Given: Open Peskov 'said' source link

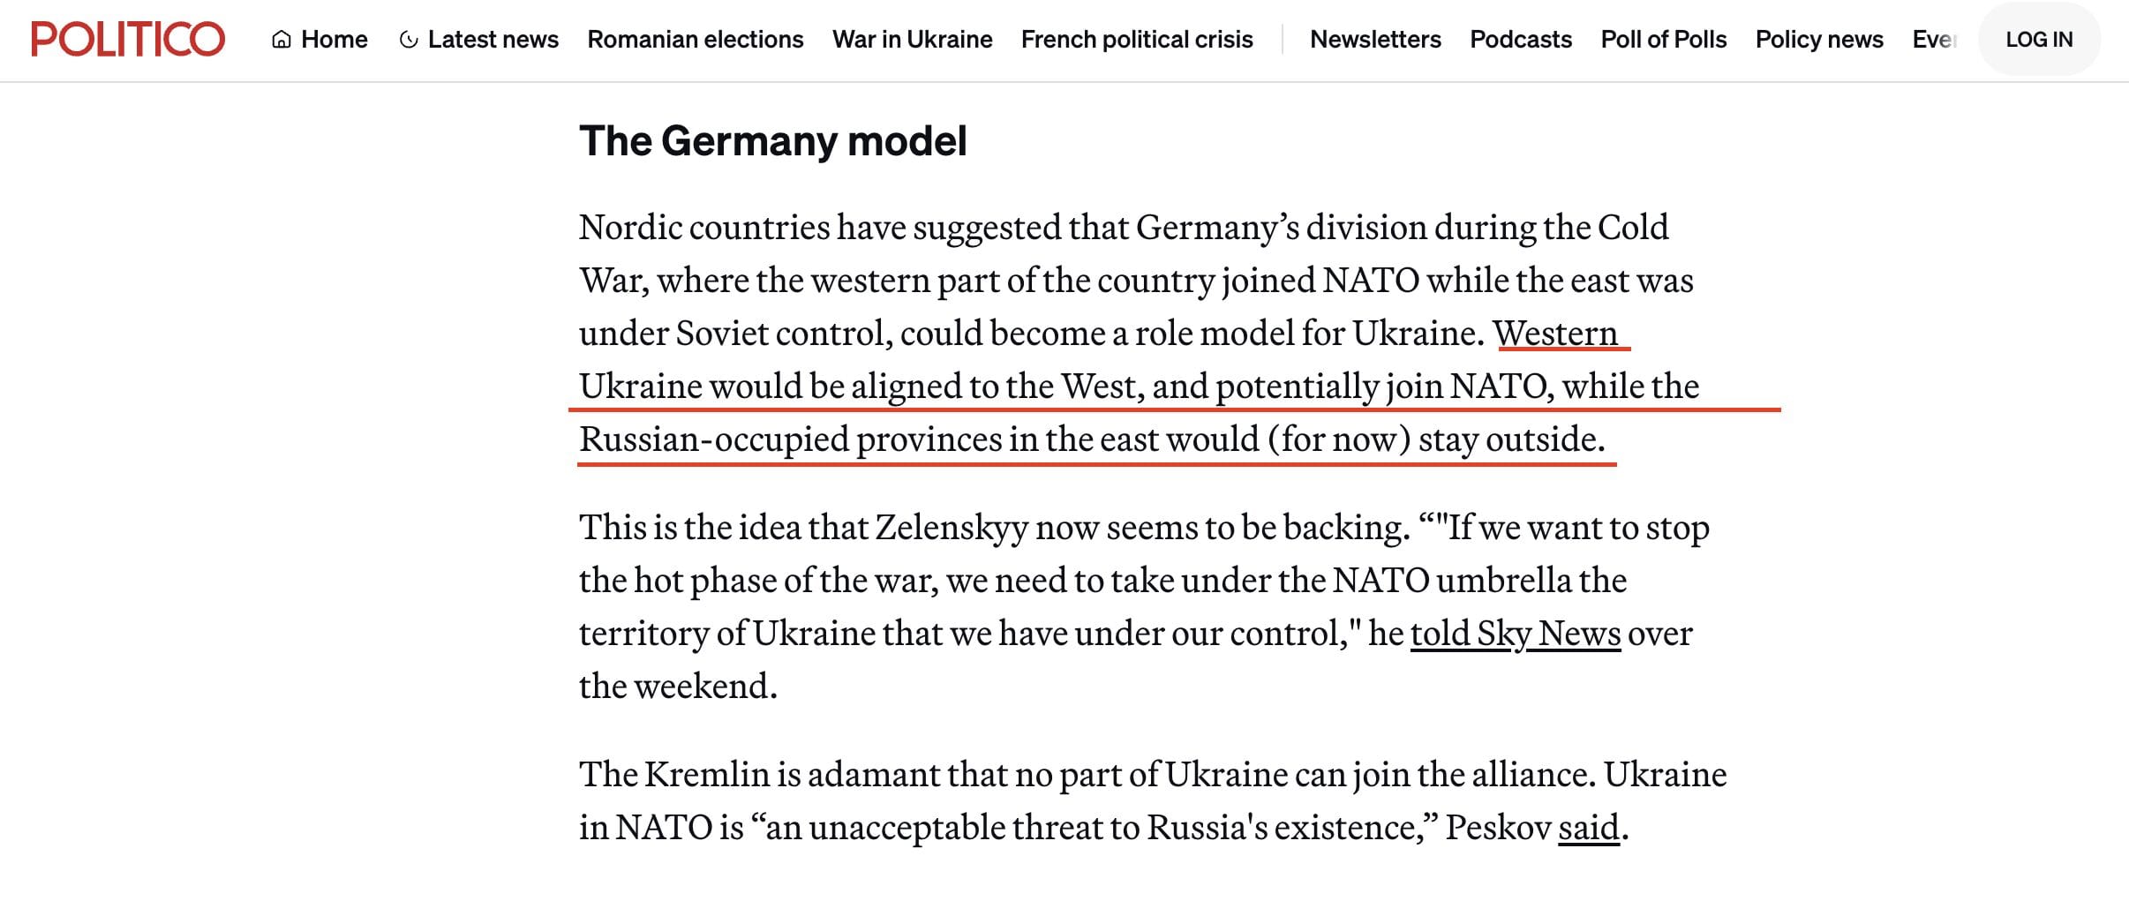Looking at the screenshot, I should pos(1589,828).
